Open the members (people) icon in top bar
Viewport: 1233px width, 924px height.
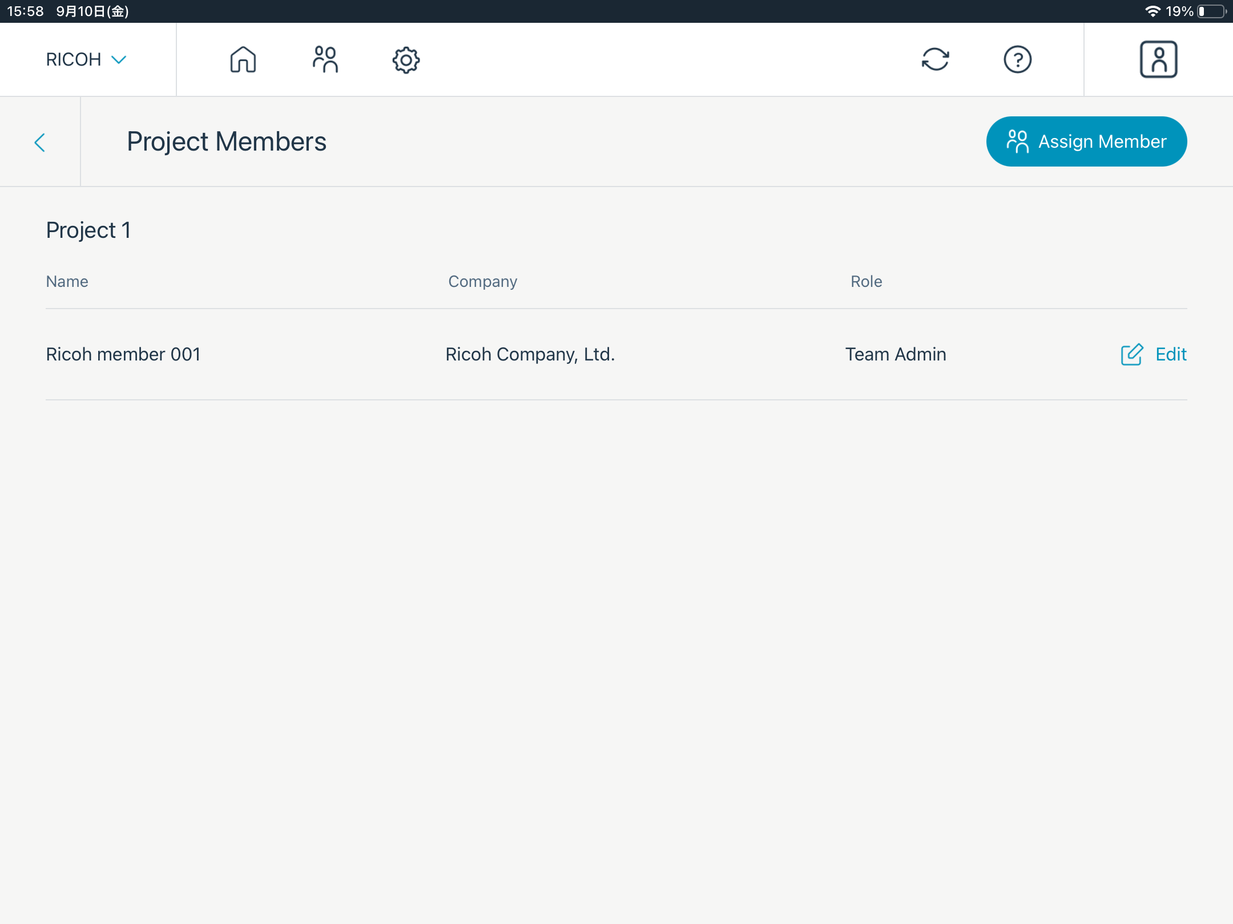(x=325, y=59)
